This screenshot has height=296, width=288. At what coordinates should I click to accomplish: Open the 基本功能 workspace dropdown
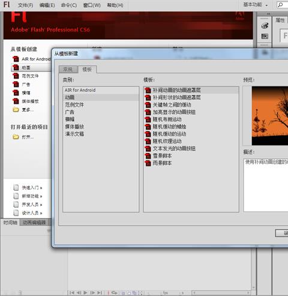click(x=256, y=5)
